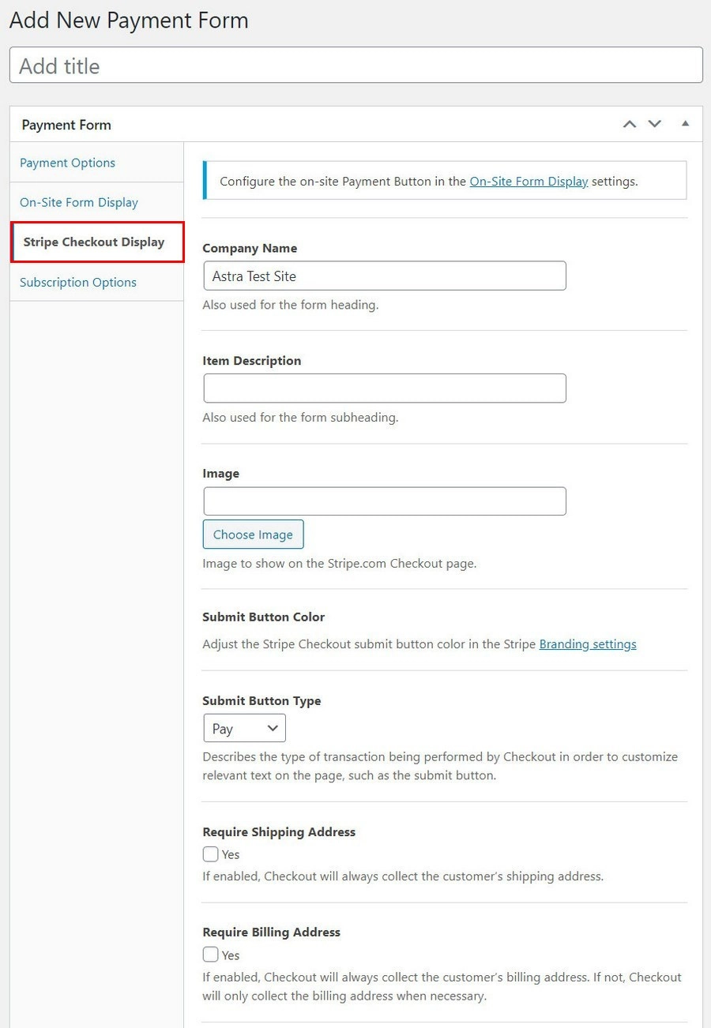Click the Add title field
The image size is (711, 1028).
pos(355,66)
